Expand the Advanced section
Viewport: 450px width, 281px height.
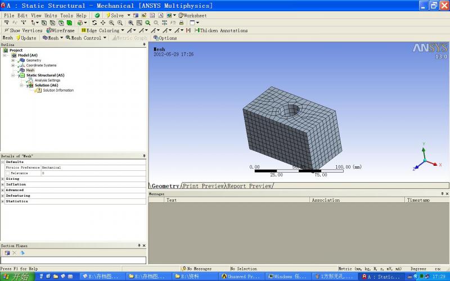(x=3, y=190)
